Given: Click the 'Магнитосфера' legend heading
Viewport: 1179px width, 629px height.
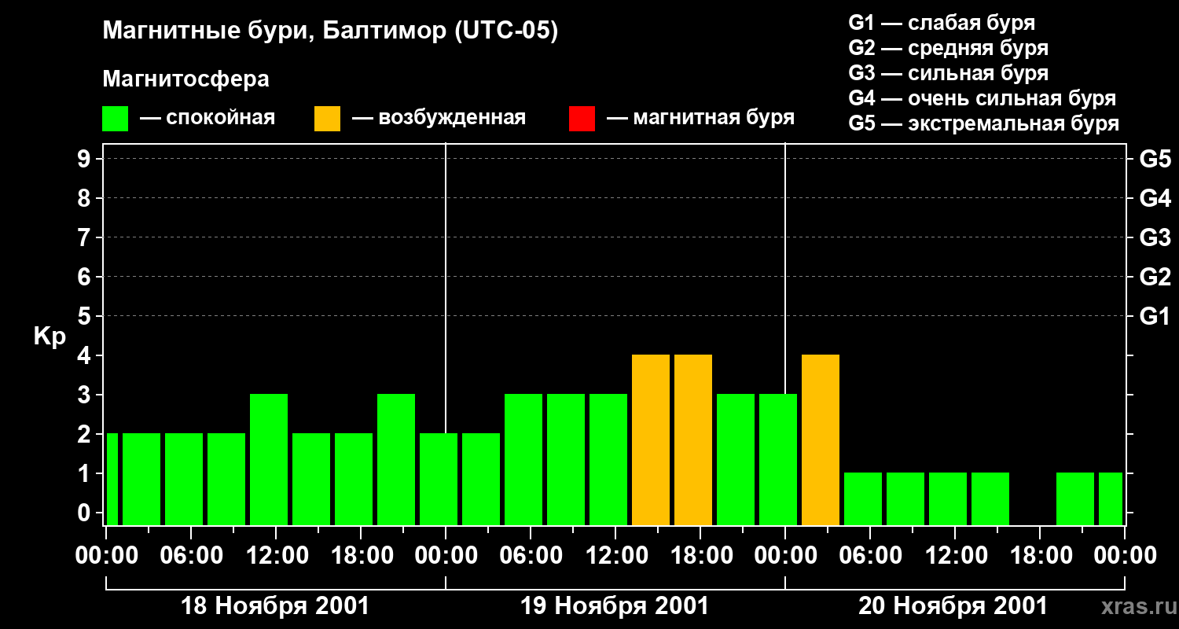Looking at the screenshot, I should pos(185,79).
